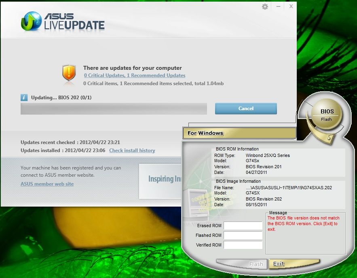Image resolution: width=357 pixels, height=278 pixels.
Task: Click the '1 Recommended items selected, total 1.04mb' text
Action: point(172,84)
